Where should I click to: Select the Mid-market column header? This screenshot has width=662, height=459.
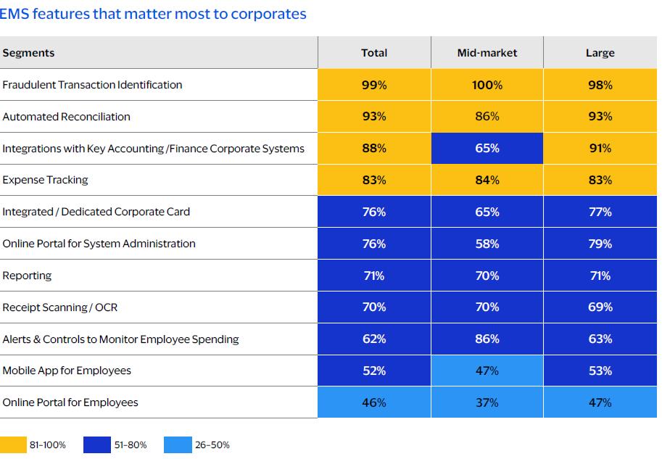coord(487,53)
